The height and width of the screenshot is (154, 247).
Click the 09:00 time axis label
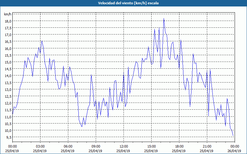[x=96, y=147]
